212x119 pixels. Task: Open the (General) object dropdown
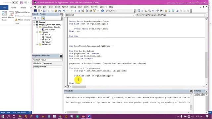click(133, 15)
